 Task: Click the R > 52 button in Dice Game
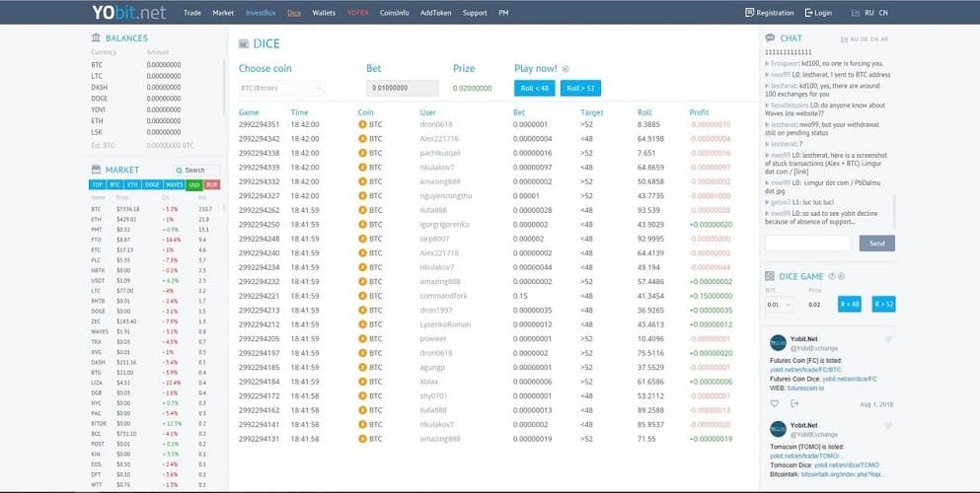(x=883, y=305)
